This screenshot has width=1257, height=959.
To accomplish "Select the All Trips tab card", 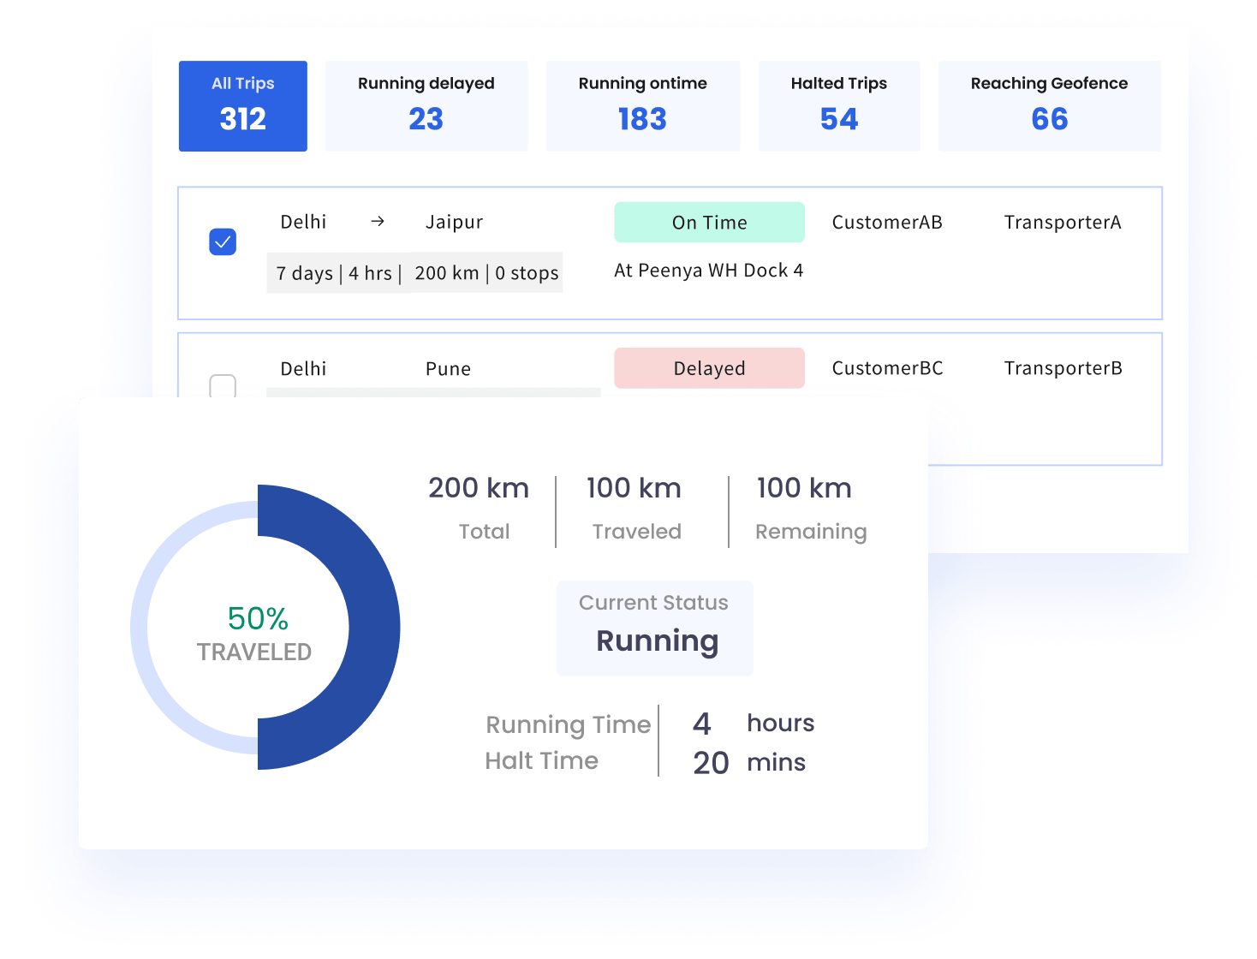I will (x=242, y=104).
